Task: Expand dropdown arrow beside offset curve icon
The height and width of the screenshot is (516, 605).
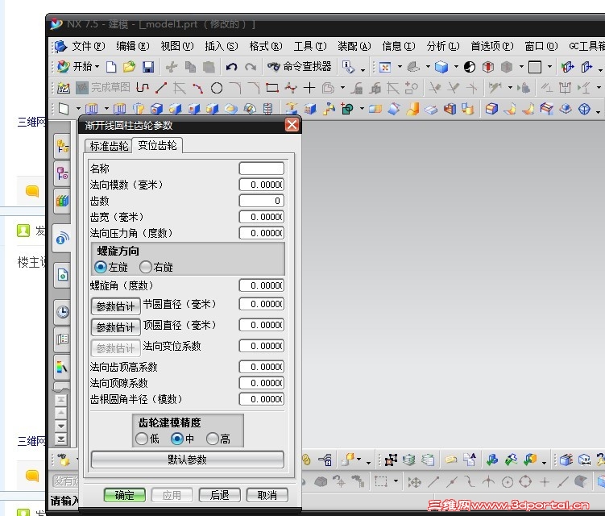Action: (x=342, y=88)
